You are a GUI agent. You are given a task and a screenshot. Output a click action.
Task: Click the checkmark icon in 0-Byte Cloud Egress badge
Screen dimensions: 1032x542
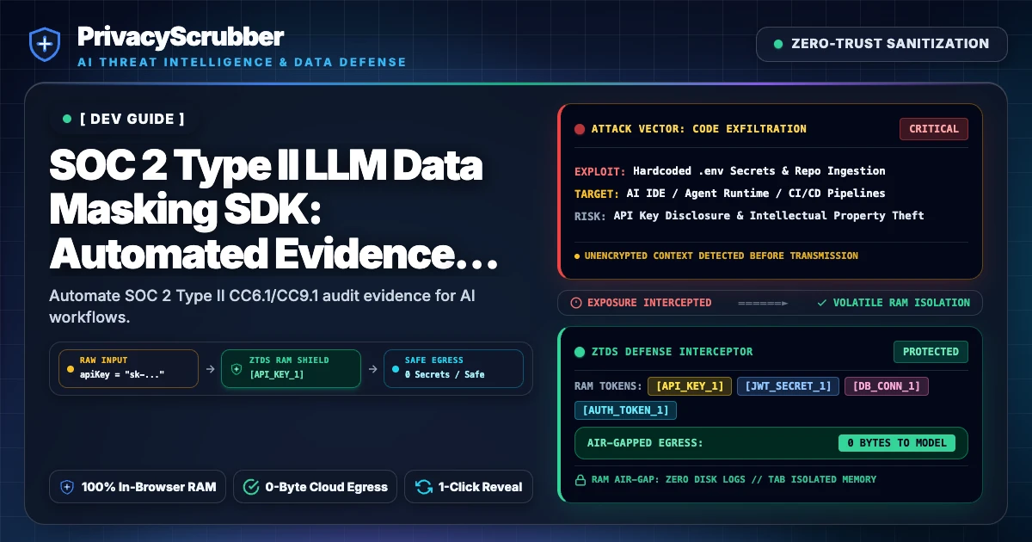pos(251,487)
